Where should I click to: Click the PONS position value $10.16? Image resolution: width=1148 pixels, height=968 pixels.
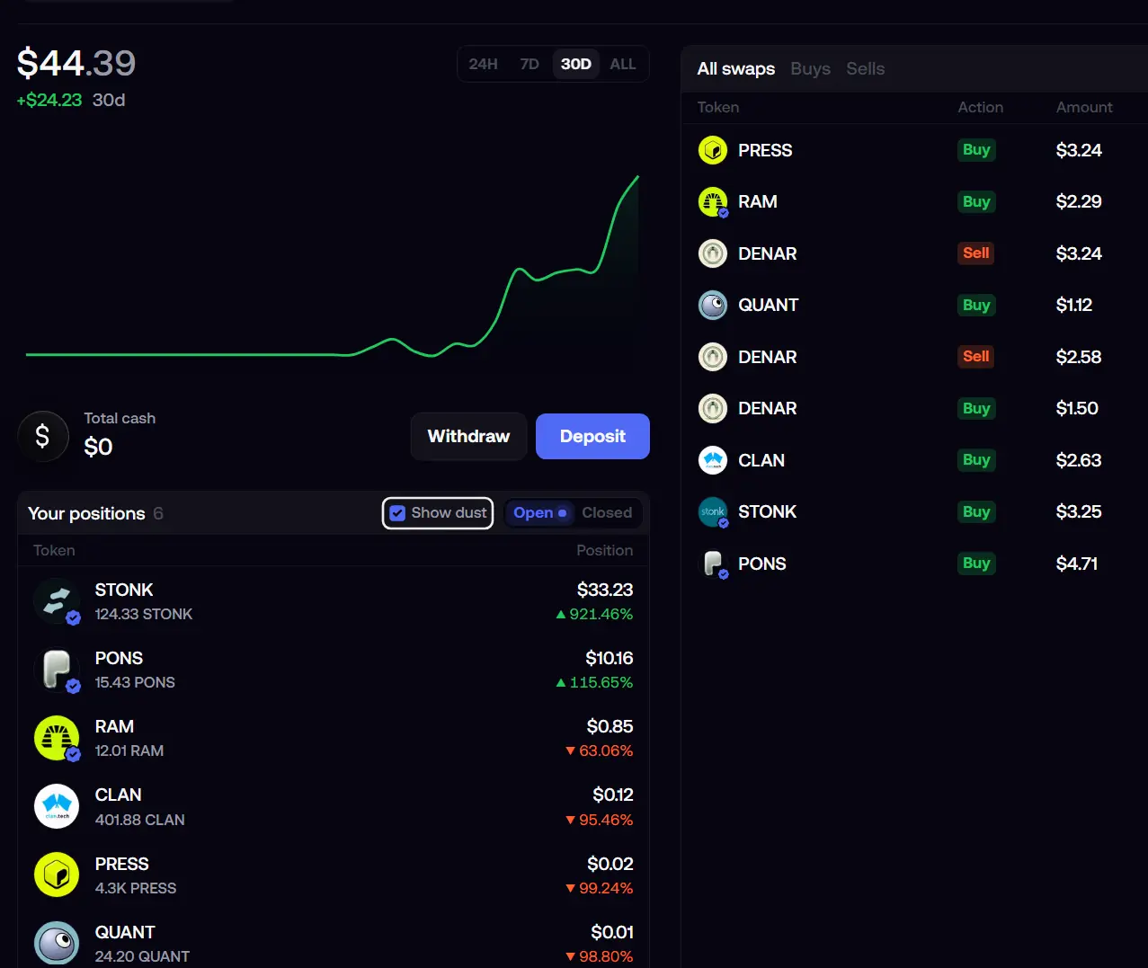click(x=610, y=658)
